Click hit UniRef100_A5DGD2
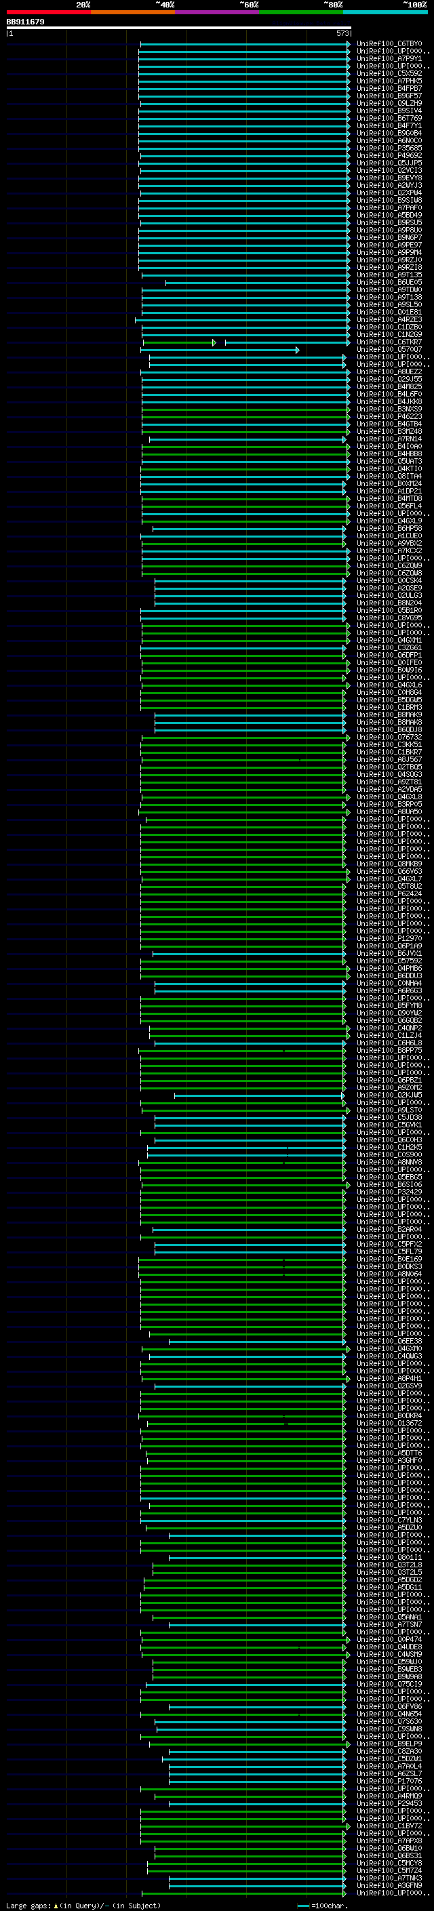The image size is (434, 1911). click(389, 1580)
